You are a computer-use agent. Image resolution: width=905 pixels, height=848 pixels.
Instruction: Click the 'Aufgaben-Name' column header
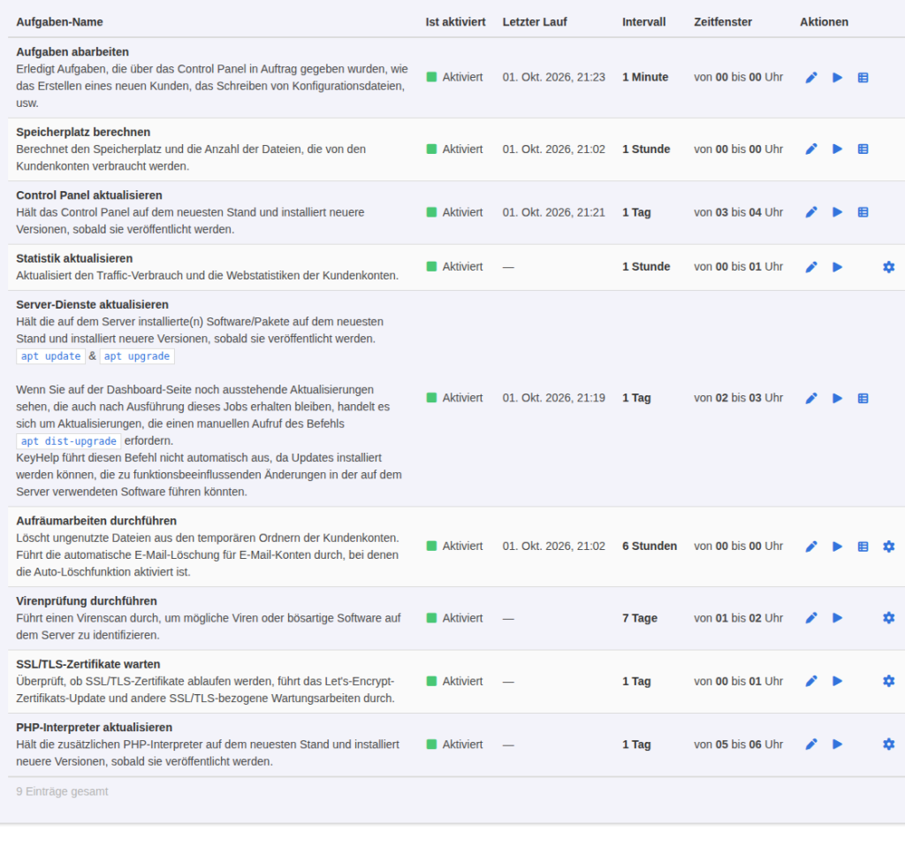[x=59, y=22]
